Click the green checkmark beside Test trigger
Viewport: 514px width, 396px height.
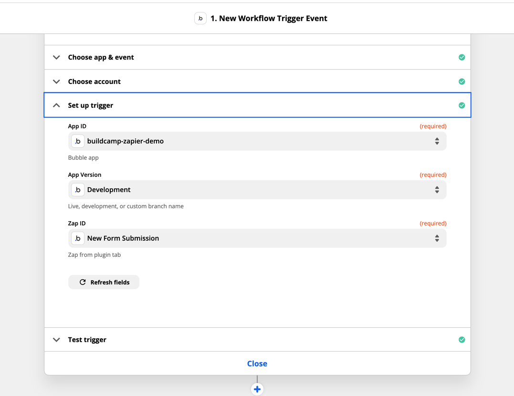click(x=462, y=340)
